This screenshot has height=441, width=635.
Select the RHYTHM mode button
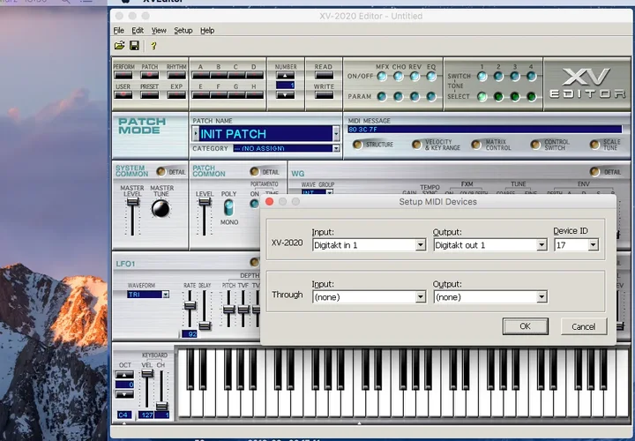click(176, 75)
